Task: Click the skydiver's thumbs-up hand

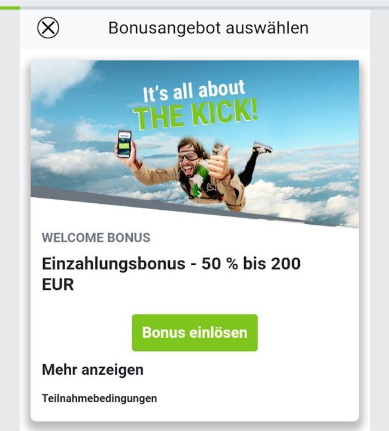Action: point(220,162)
